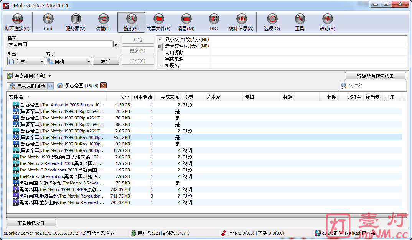The image size is (412, 240).
Task: Expand the search name history dropdown
Action: [116, 44]
